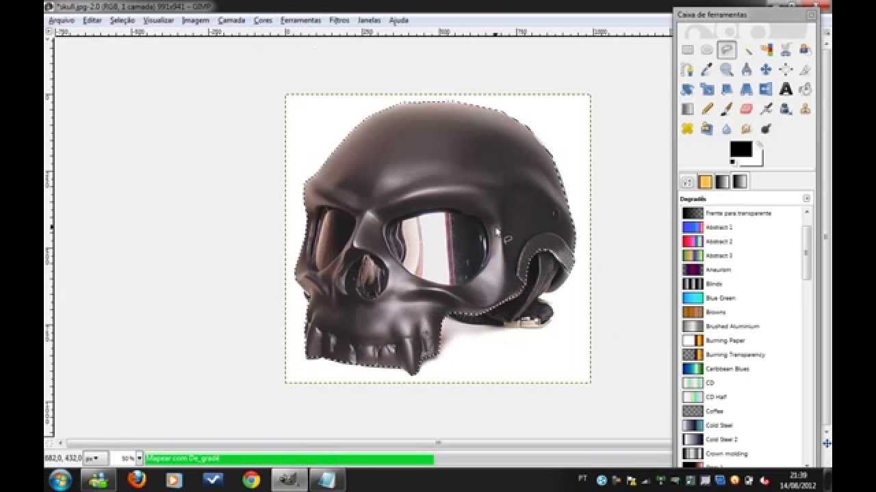Image resolution: width=876 pixels, height=492 pixels.
Task: Open the Seleção menu
Action: pyautogui.click(x=123, y=20)
